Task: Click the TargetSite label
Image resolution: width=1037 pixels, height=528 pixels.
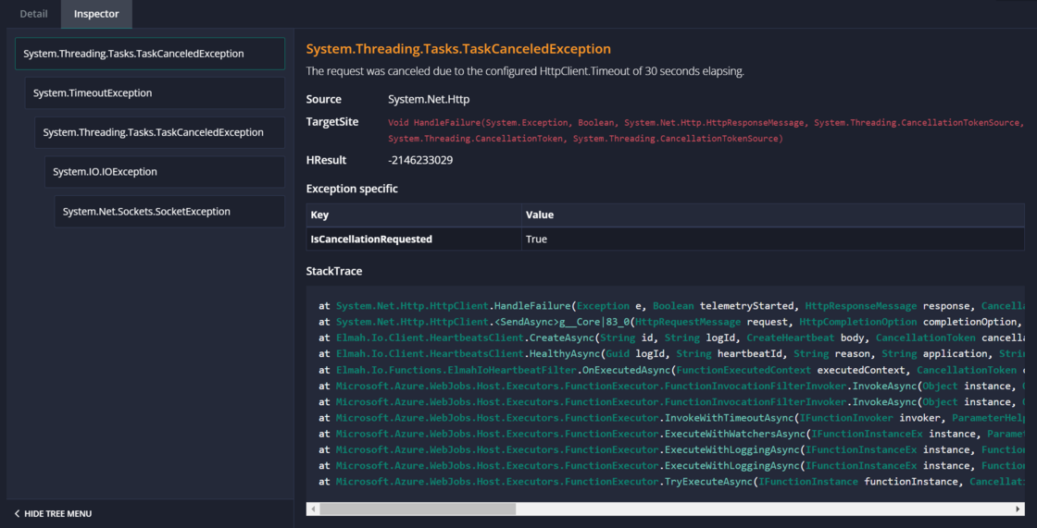Action: tap(332, 122)
